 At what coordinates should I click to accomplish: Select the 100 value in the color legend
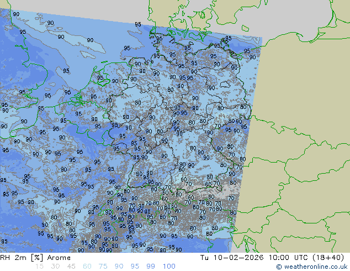coord(169,267)
